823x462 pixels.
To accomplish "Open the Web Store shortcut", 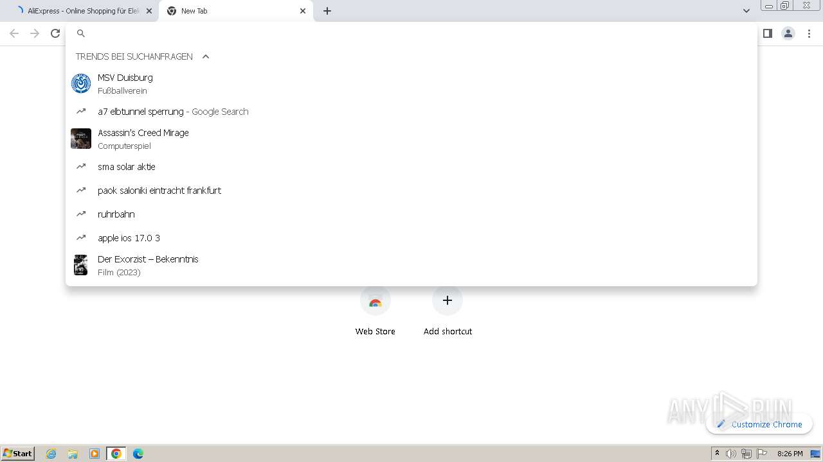I will click(x=375, y=311).
